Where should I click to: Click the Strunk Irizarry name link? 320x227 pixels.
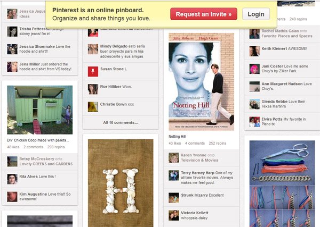click(x=194, y=195)
